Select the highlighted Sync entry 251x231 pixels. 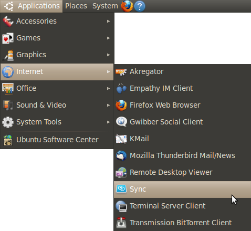[x=182, y=190]
